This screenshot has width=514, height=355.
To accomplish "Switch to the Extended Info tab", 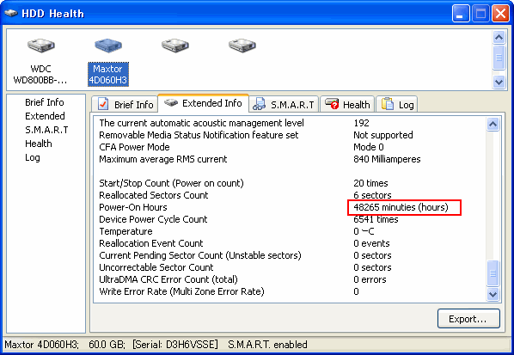I will click(x=203, y=103).
